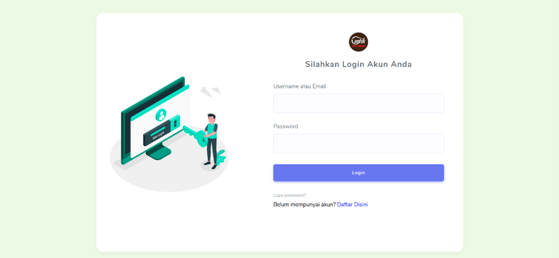Click the keyhole lock on the monitor

pos(175,122)
